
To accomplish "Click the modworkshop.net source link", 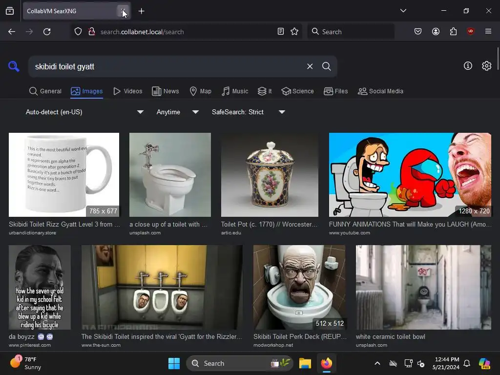I will tap(273, 345).
